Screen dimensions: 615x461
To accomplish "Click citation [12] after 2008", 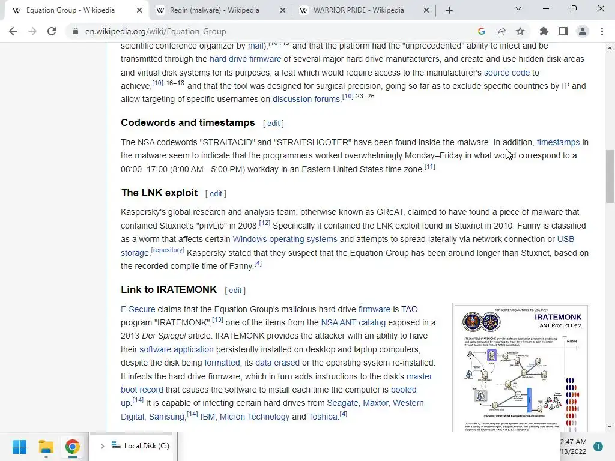I will 265,223.
